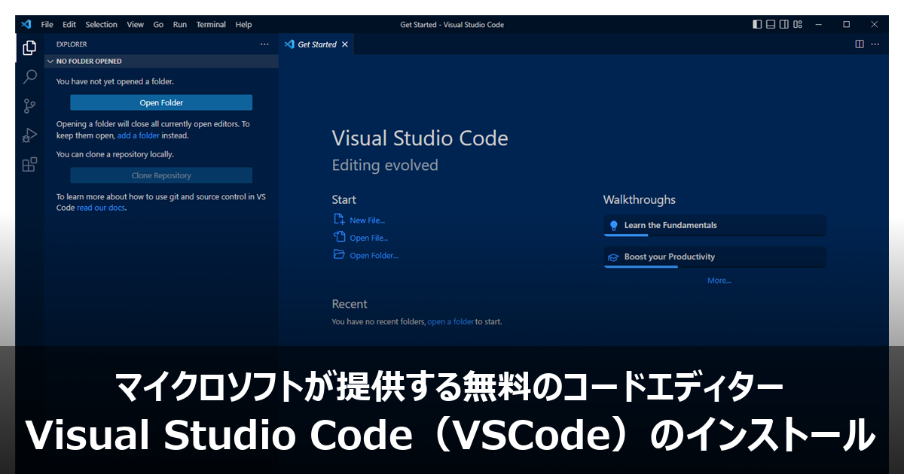Click the window title 'Get Started - Visual Studio Code'
The width and height of the screenshot is (904, 474).
452,24
